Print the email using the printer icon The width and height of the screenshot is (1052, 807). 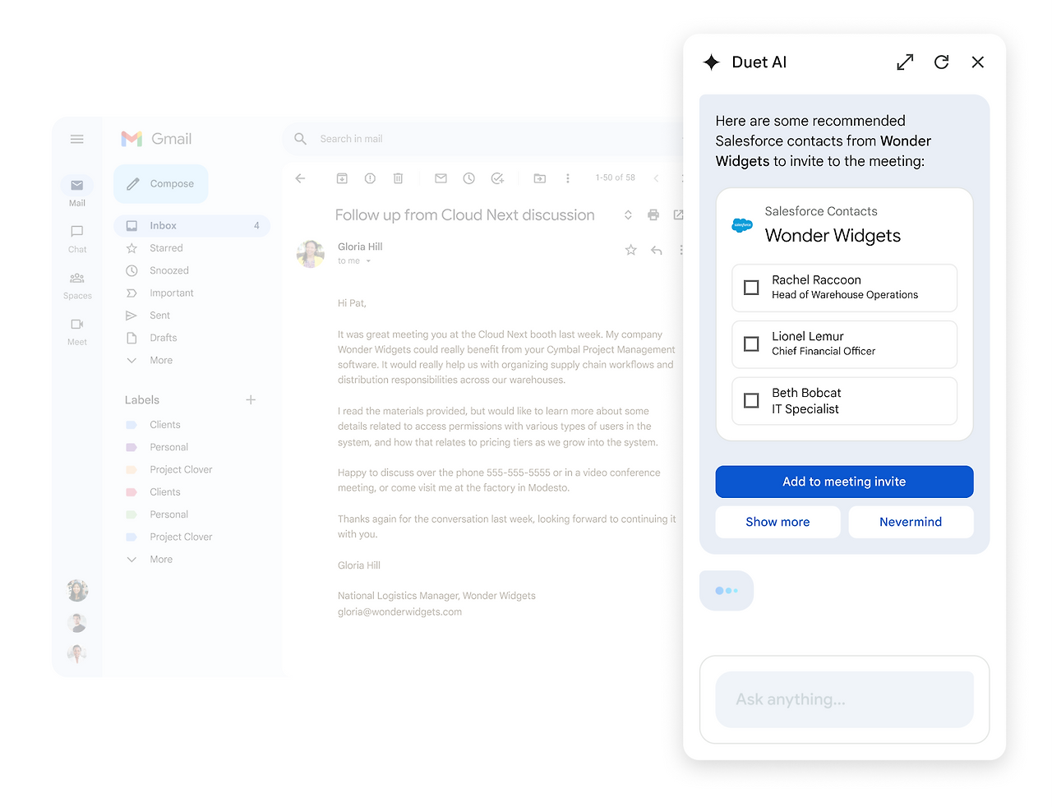coord(653,215)
